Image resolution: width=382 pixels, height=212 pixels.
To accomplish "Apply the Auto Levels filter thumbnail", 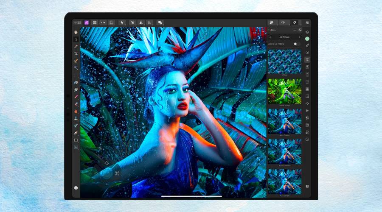I will (x=284, y=181).
